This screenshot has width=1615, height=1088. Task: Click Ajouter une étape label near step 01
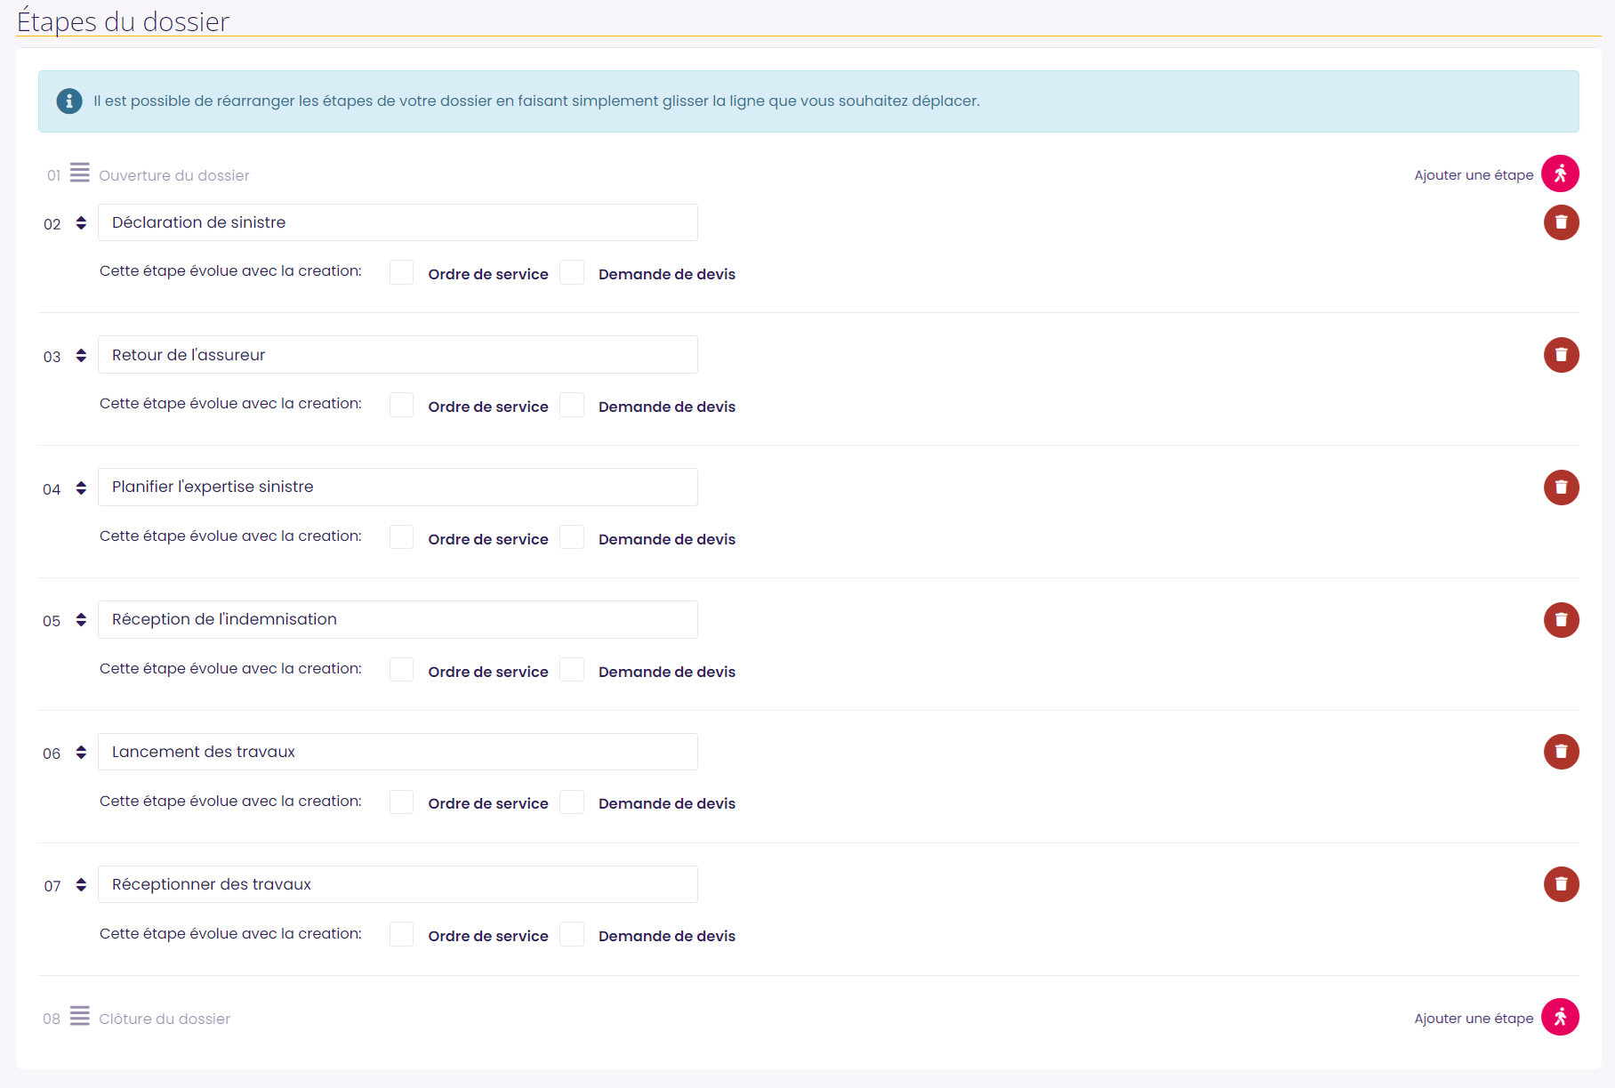point(1474,175)
